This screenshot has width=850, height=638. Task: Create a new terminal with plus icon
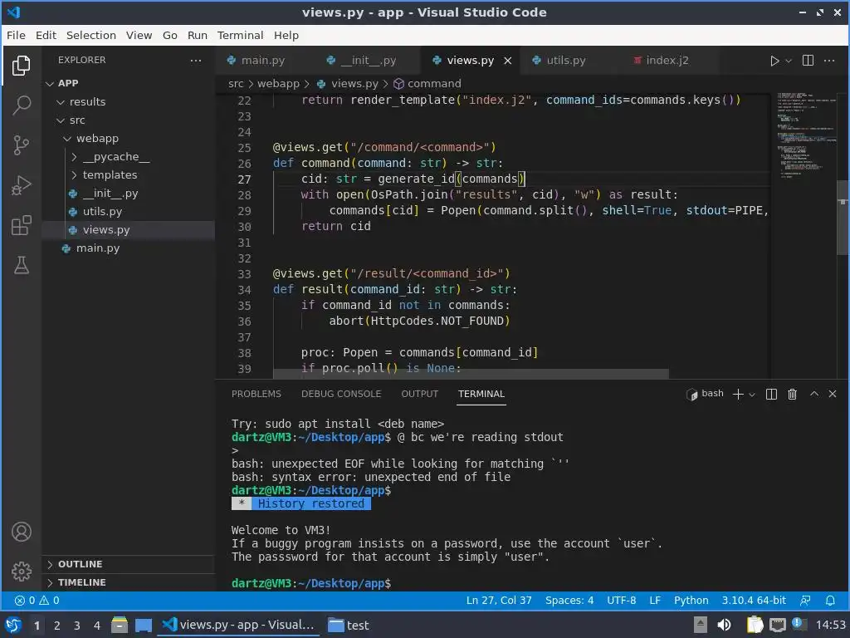[x=738, y=395]
